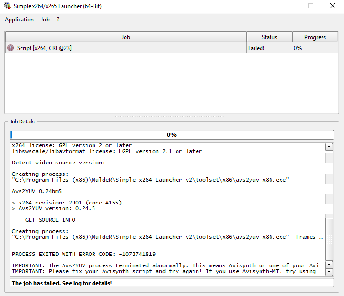
Task: Open the Job menu
Action: (x=45, y=20)
